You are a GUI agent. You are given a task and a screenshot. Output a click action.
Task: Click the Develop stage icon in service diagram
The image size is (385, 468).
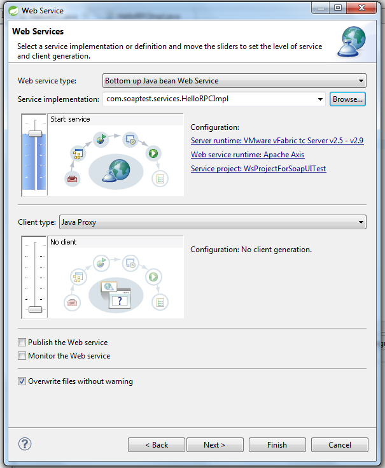tap(72, 179)
